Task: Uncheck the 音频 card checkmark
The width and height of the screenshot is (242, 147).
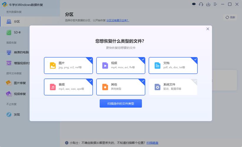Action: 90,81
